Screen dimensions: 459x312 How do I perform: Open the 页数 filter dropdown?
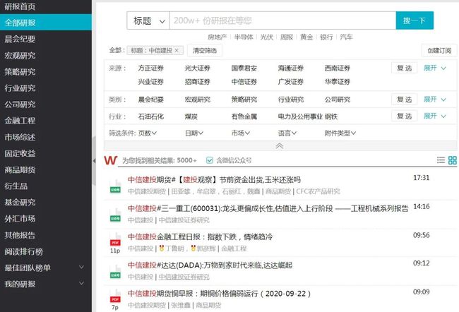(148, 133)
